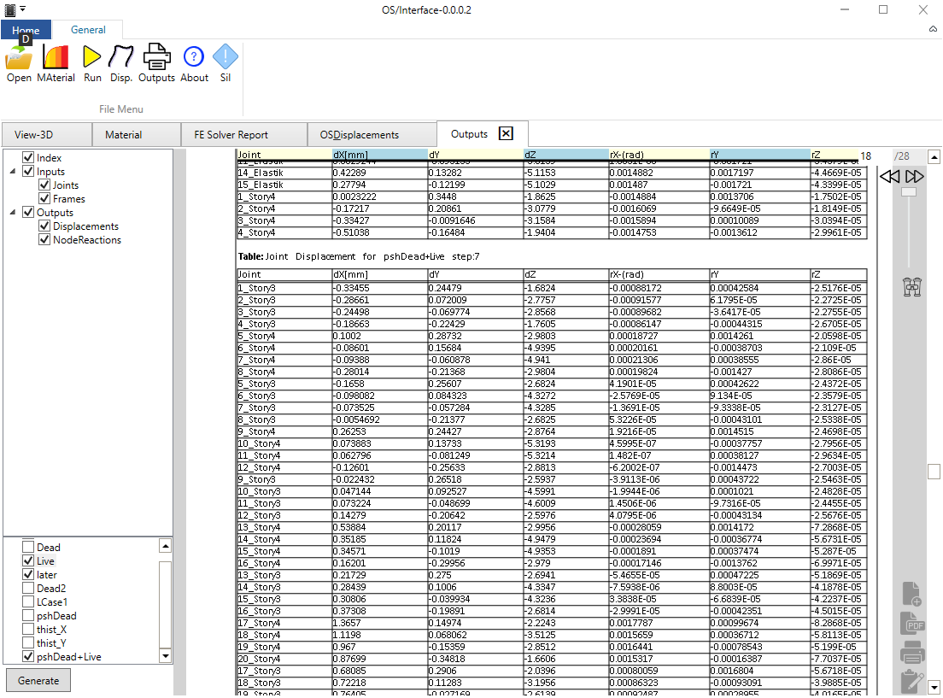Open the About dialog
The image size is (943, 698).
(x=194, y=62)
